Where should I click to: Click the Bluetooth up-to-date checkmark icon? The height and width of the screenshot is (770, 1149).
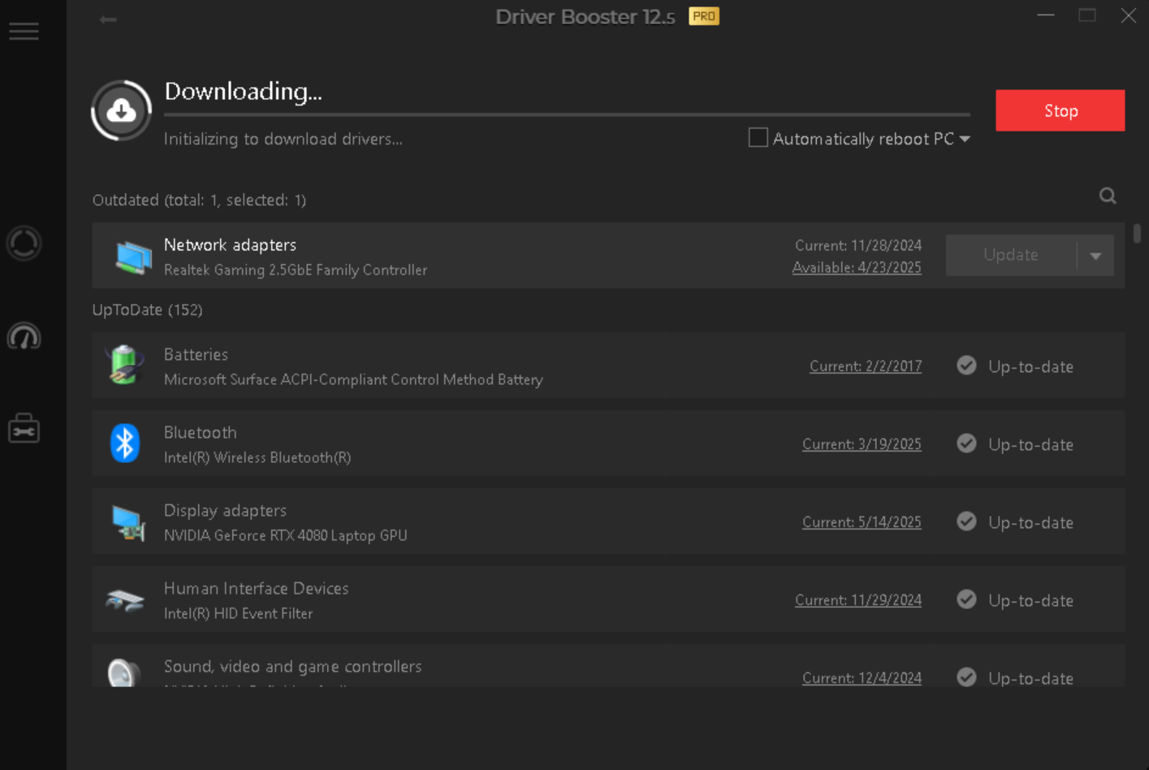click(x=966, y=443)
